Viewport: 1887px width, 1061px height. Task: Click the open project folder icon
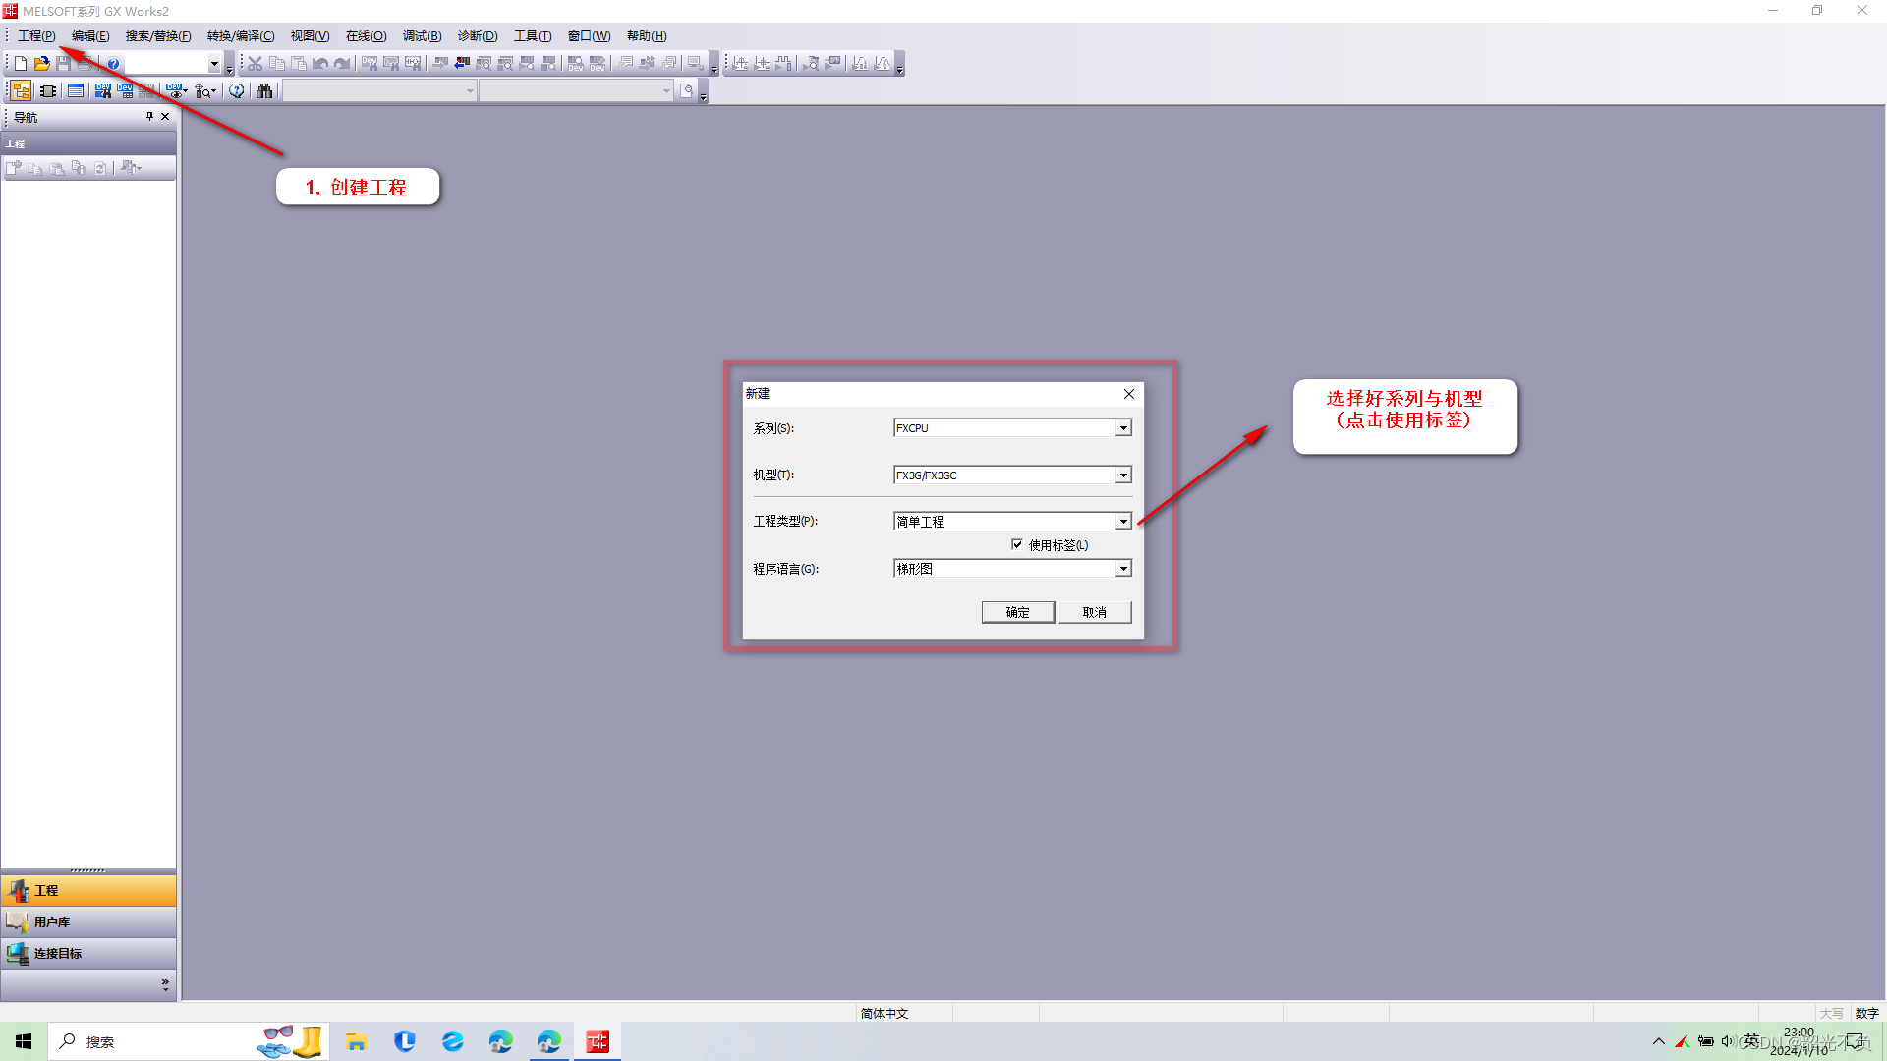42,64
